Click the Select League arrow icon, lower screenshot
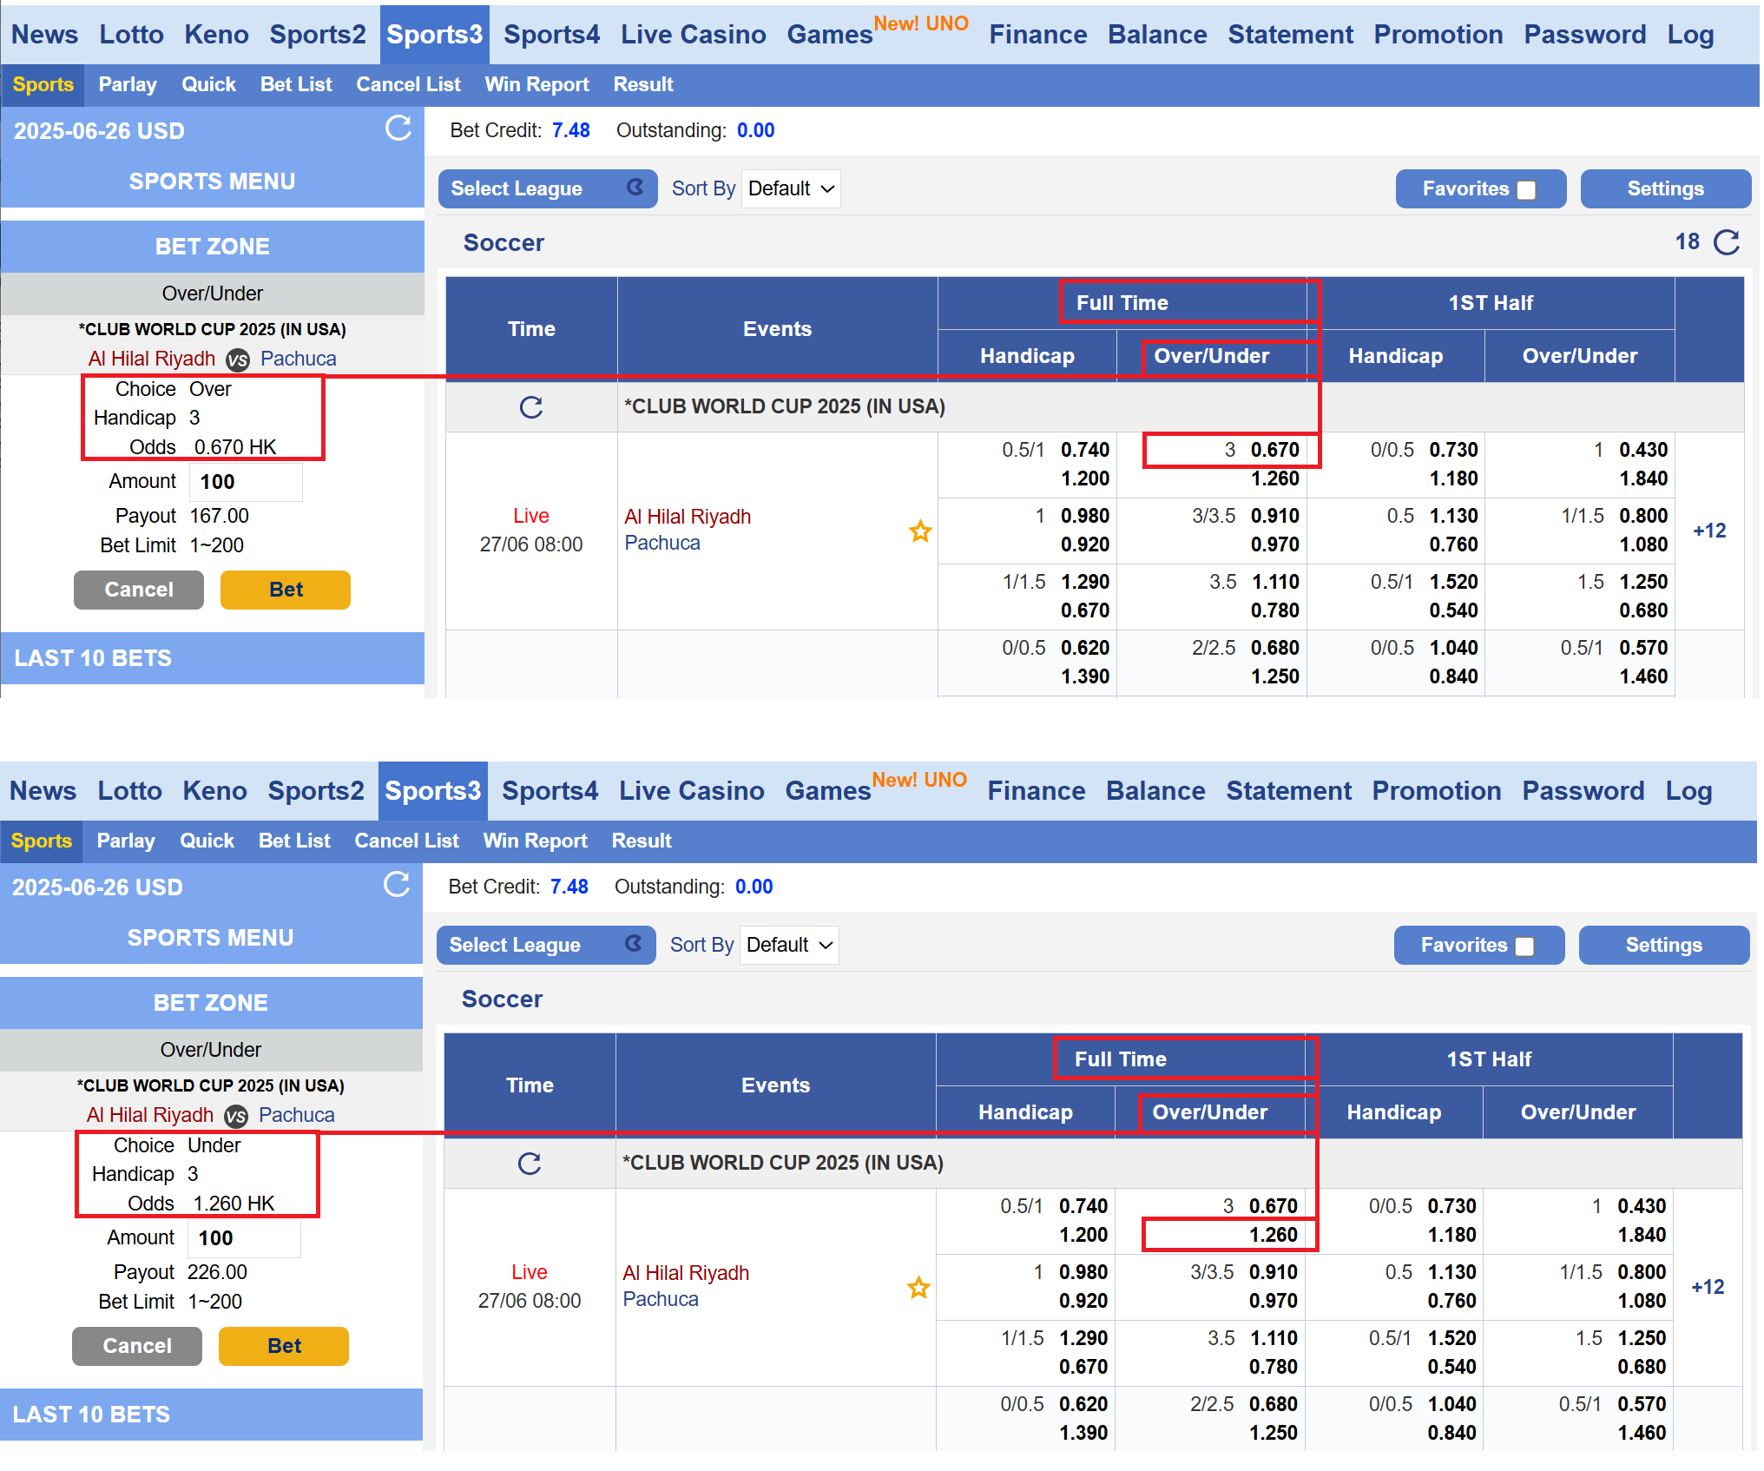The height and width of the screenshot is (1471, 1764). point(634,944)
